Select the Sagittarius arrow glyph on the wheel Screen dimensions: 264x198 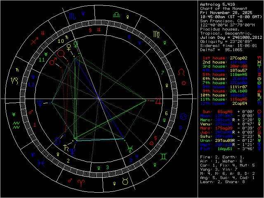pyautogui.click(x=34, y=41)
